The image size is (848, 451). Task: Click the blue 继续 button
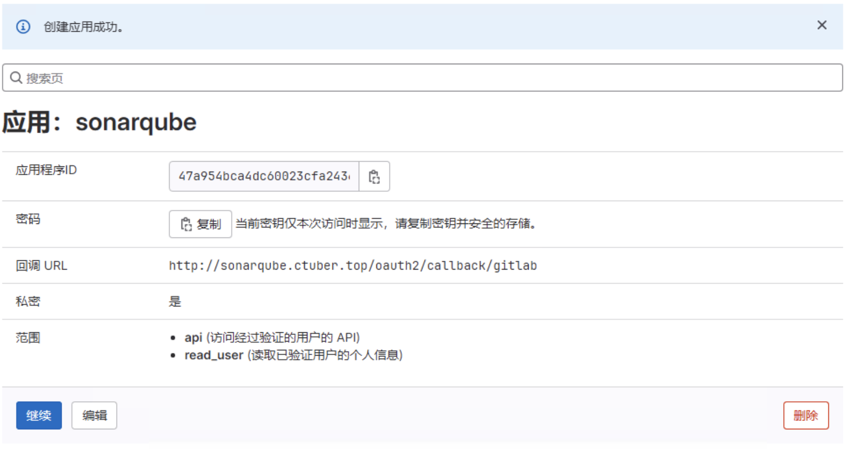point(39,415)
